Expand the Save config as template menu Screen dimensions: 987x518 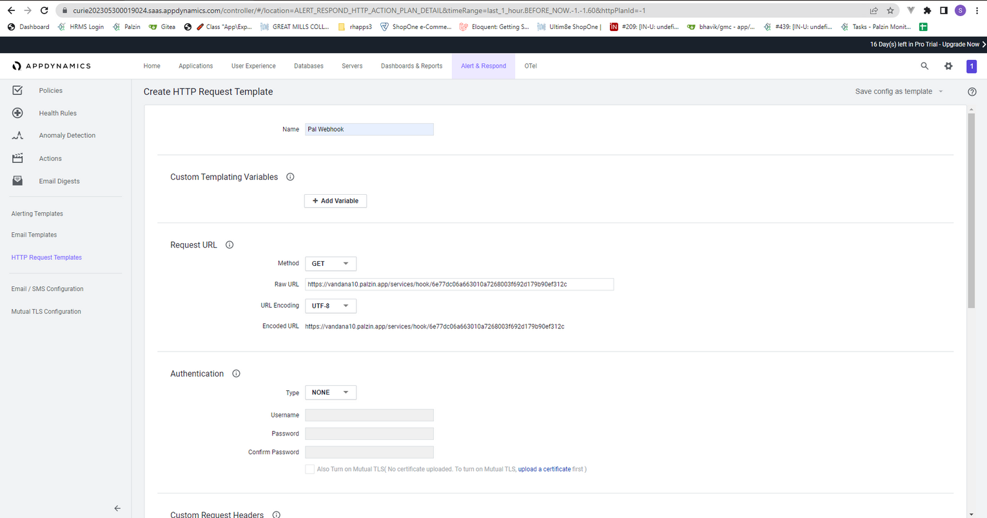pos(899,92)
